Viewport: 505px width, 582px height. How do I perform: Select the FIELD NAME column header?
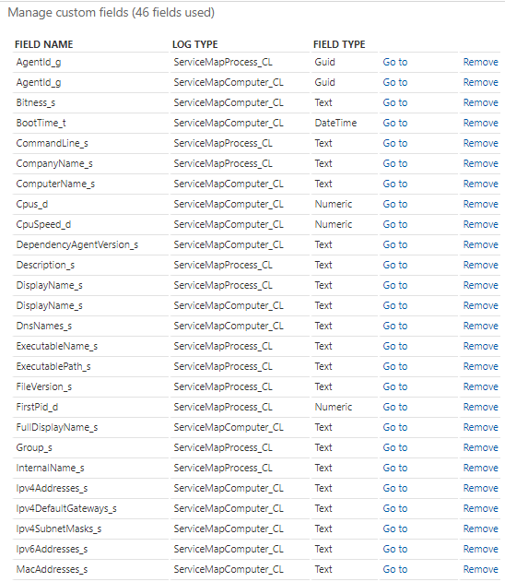tap(43, 44)
